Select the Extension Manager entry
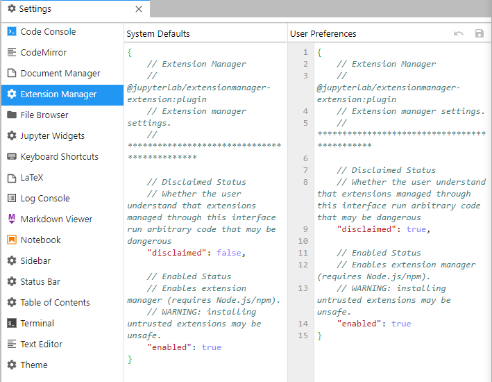The width and height of the screenshot is (492, 382). 62,95
